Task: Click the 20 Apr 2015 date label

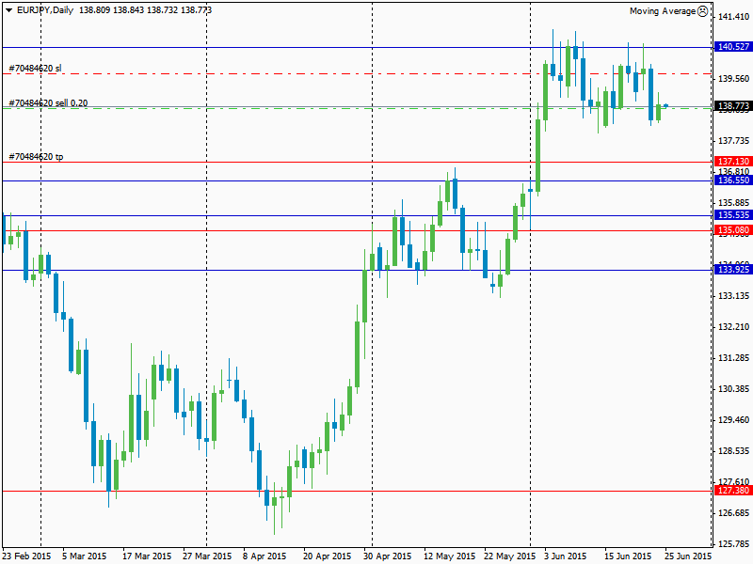Action: (x=327, y=556)
